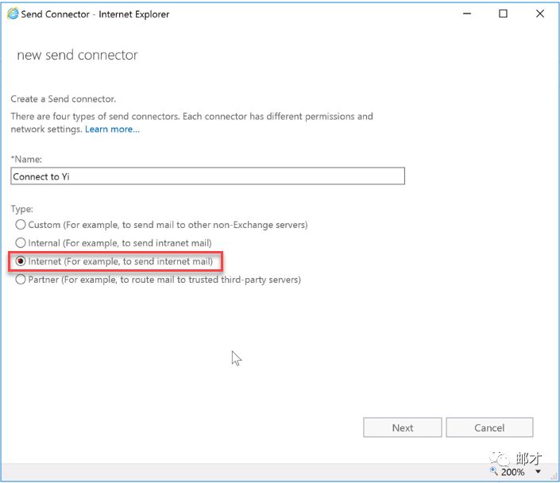Click the '*Name:' field label

26,160
